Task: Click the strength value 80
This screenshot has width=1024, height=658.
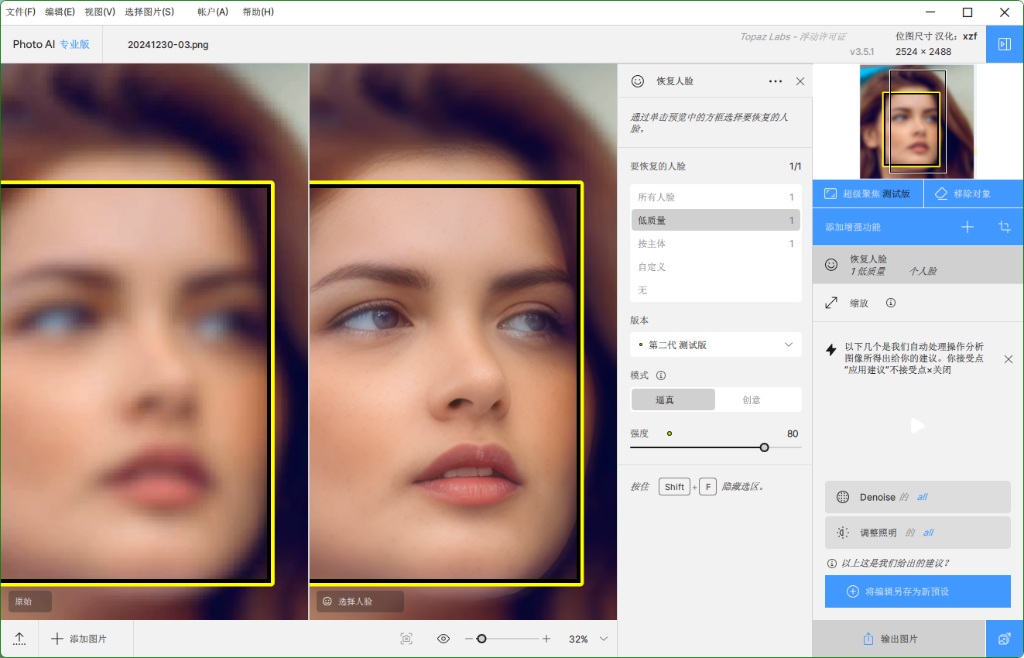Action: point(793,434)
